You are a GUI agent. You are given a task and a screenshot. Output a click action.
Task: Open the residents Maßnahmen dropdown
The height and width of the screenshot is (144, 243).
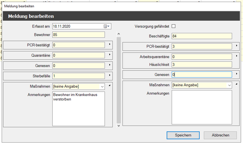click(102, 87)
